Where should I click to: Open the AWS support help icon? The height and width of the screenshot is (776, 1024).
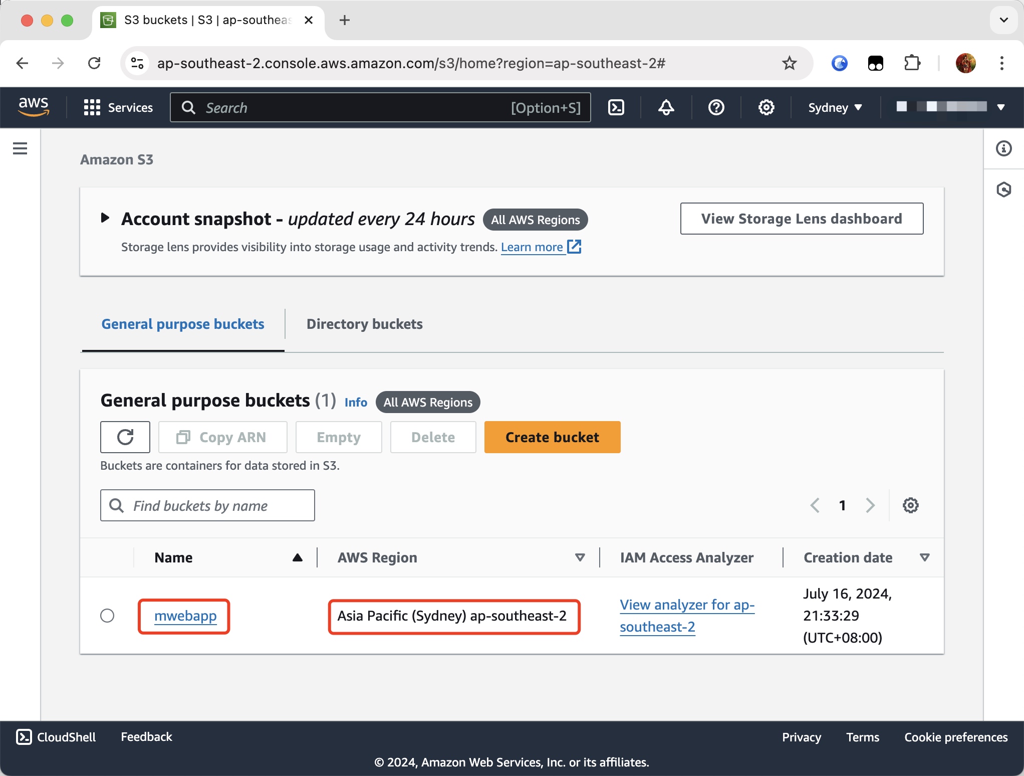(716, 107)
